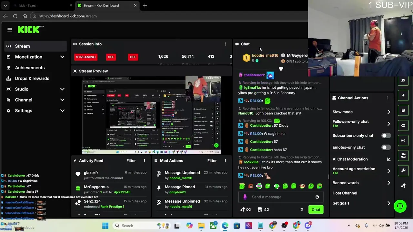Click the browser home button
The width and height of the screenshot is (413, 232).
click(x=25, y=16)
